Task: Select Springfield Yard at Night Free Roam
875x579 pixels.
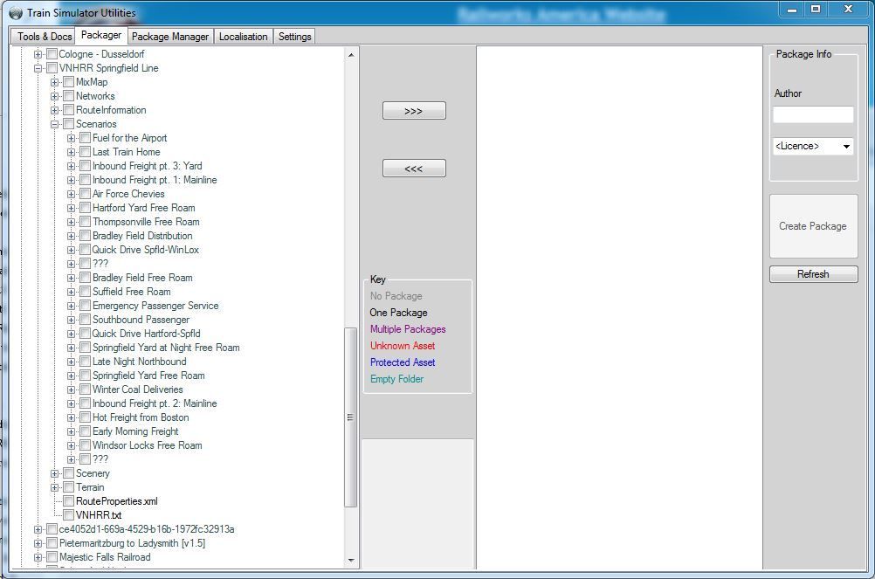Action: [x=166, y=348]
